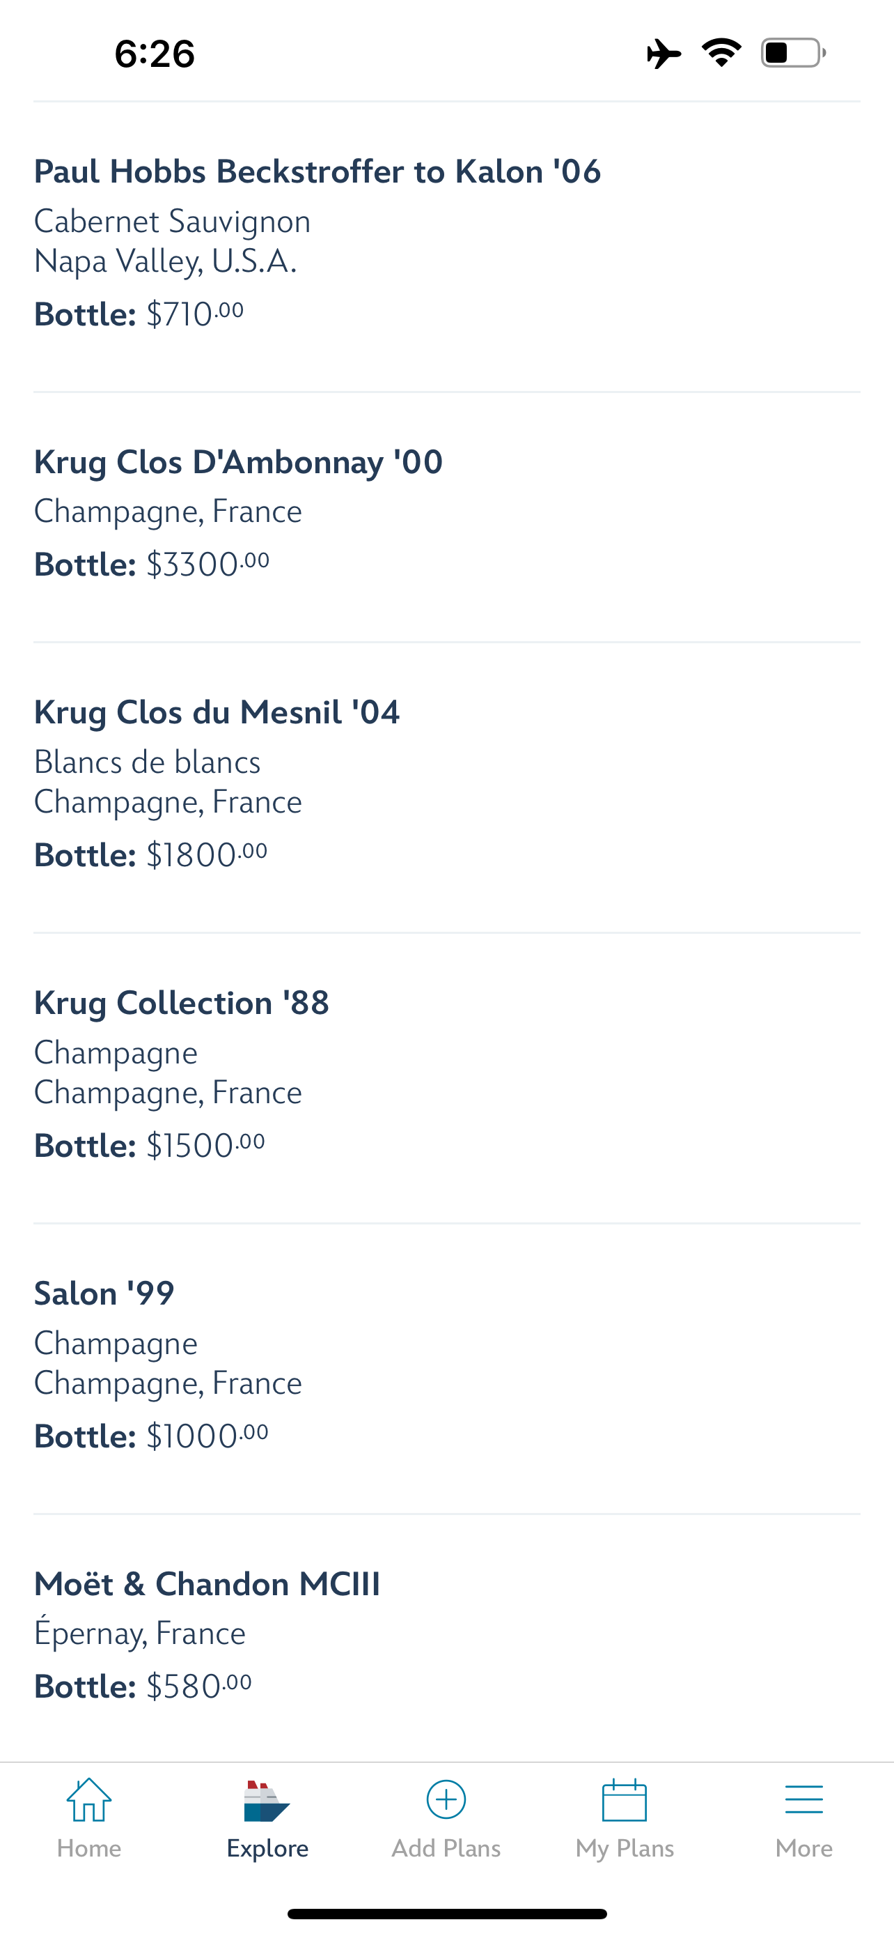894x1936 pixels.
Task: Tap the airplane mode status icon
Action: 664,54
